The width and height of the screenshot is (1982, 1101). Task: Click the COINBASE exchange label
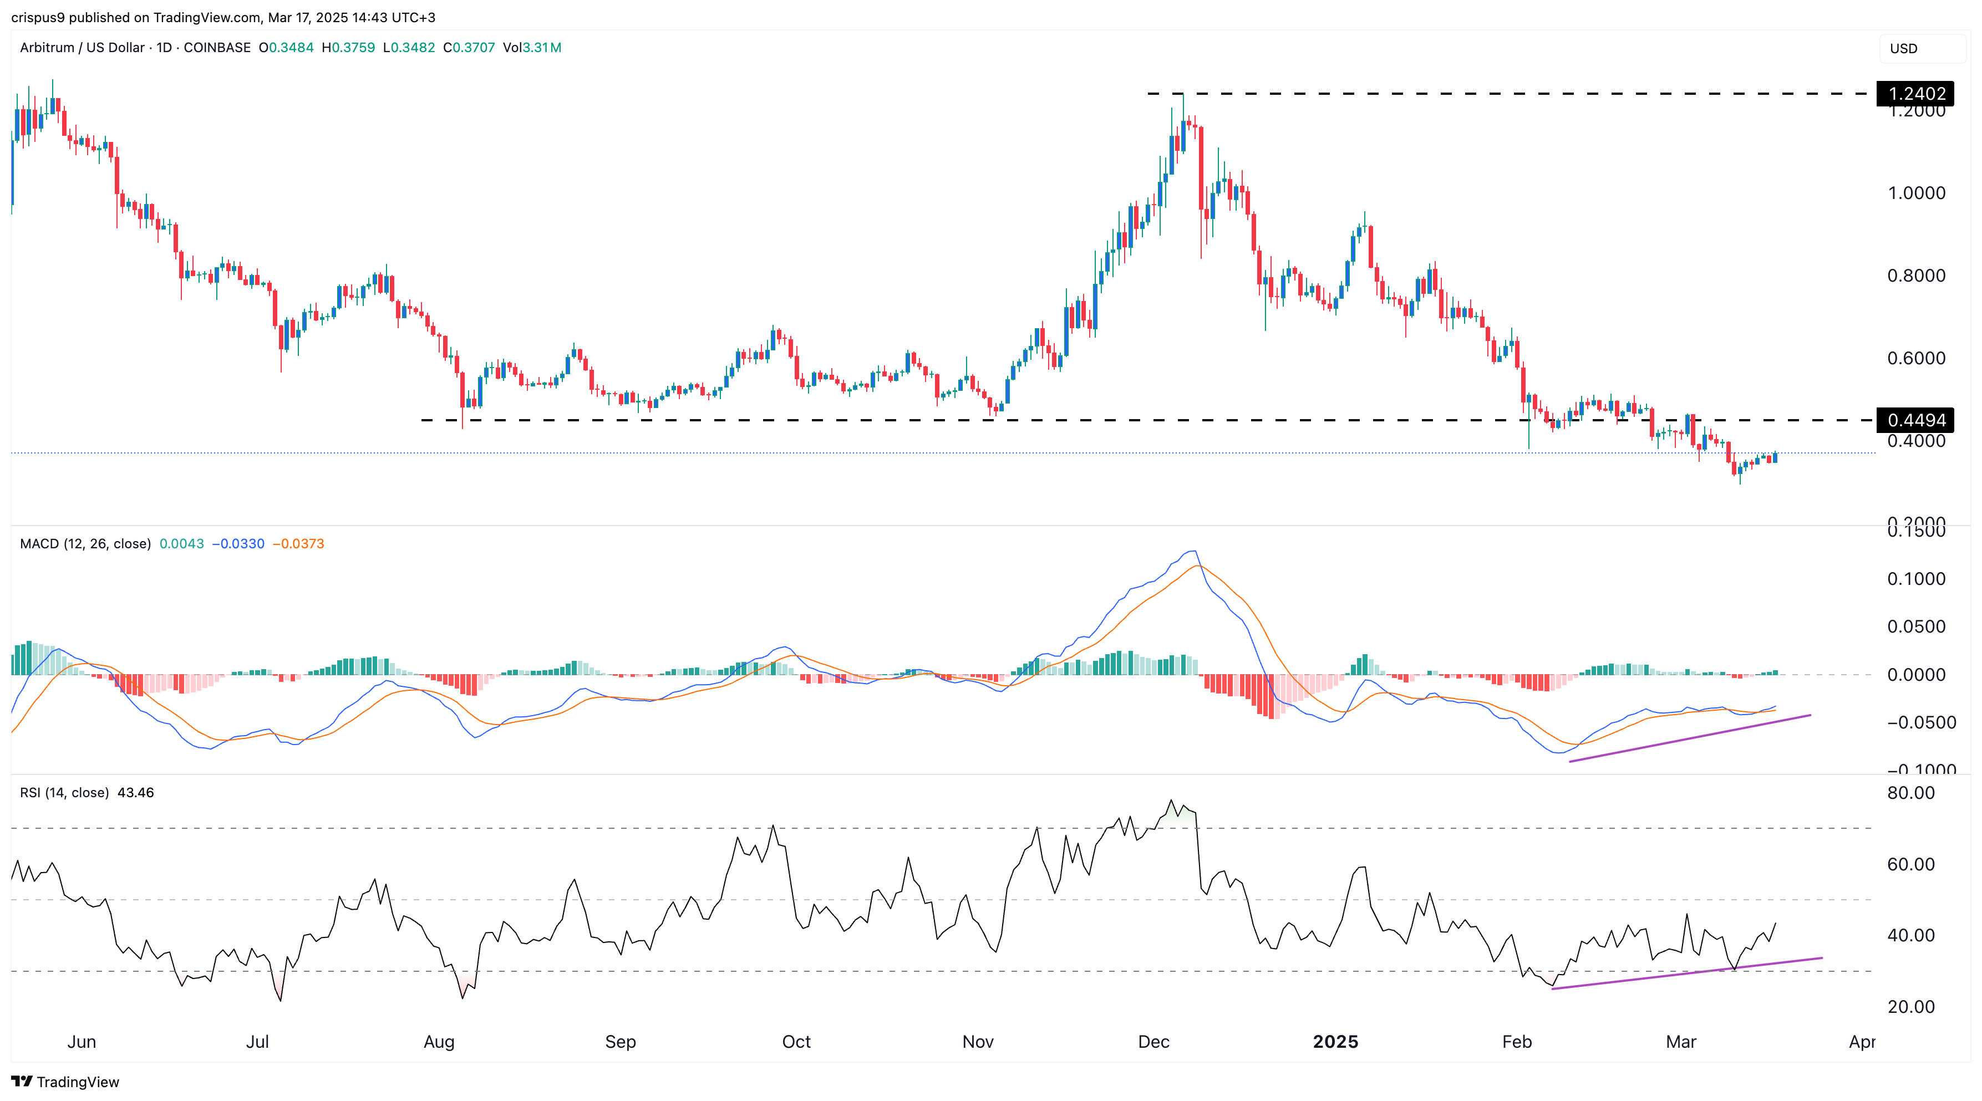tap(217, 48)
